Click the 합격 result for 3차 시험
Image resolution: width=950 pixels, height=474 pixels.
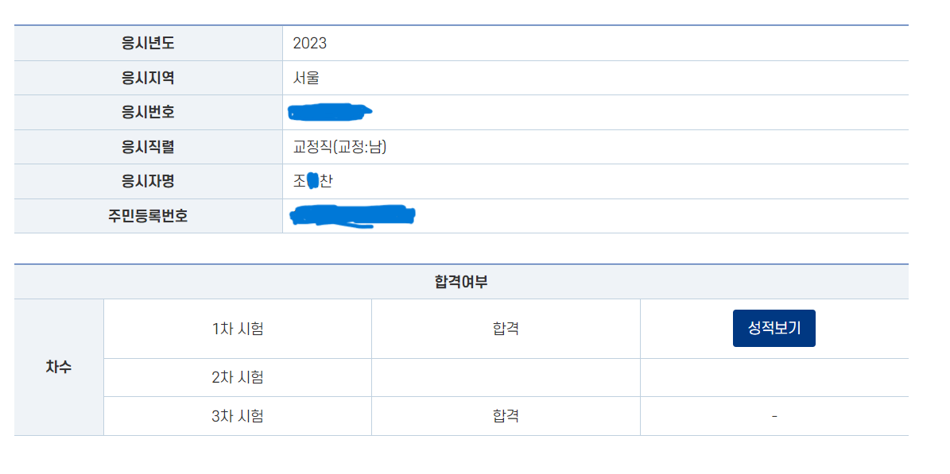point(506,416)
